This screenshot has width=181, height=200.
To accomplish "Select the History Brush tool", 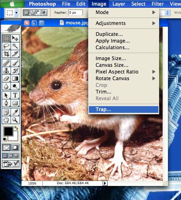I will point(15,71).
